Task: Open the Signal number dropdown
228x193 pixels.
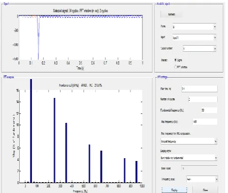Action: pos(199,48)
